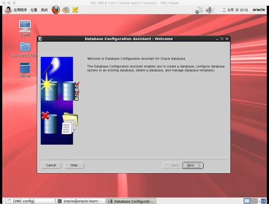Click the Next button in the wizard

[193, 165]
